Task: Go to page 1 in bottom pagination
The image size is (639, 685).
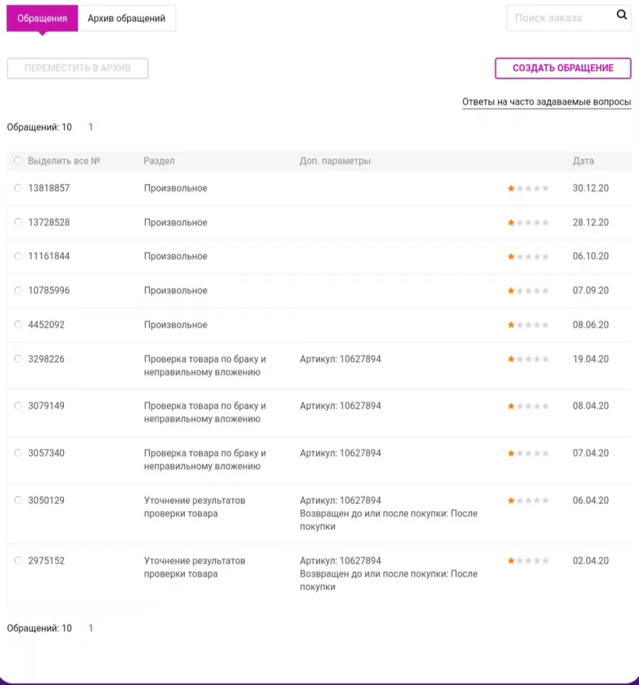Action: coord(91,628)
